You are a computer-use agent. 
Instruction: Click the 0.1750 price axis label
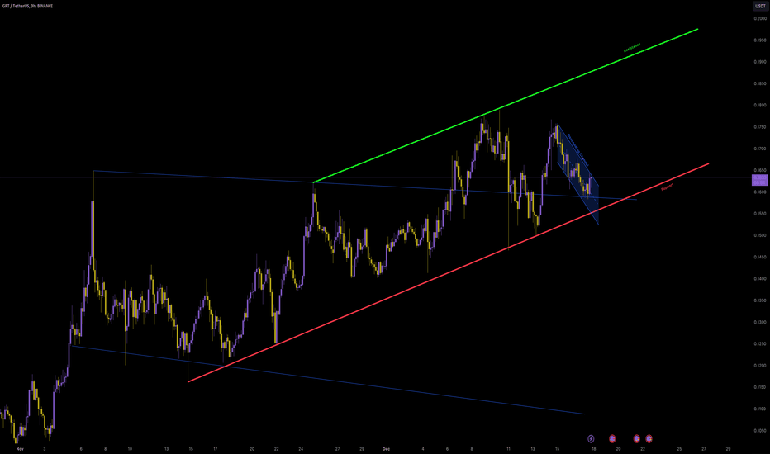click(x=760, y=126)
